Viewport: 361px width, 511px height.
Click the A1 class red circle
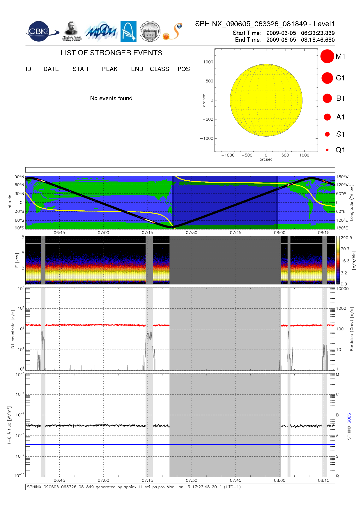327,117
